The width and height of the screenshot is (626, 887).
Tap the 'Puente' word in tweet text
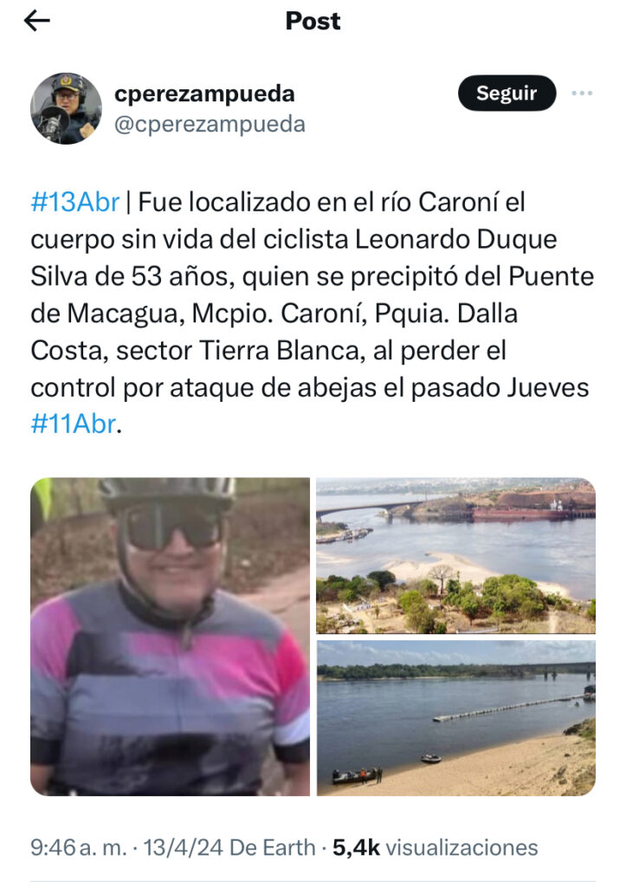pos(551,276)
